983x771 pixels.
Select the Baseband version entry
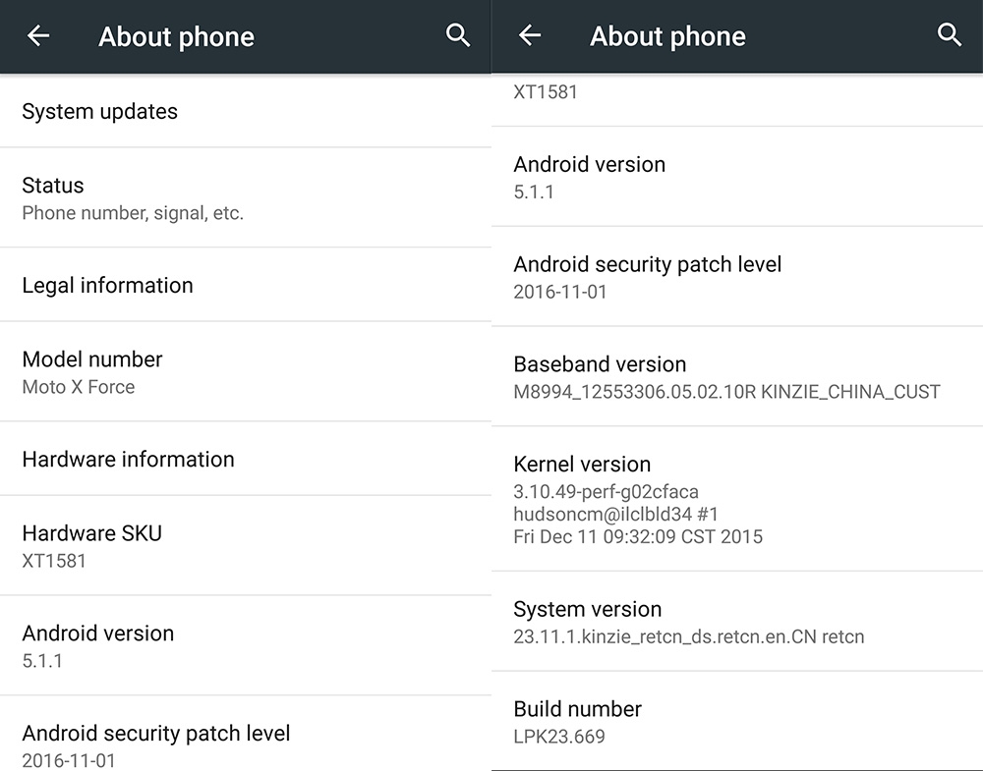point(737,377)
